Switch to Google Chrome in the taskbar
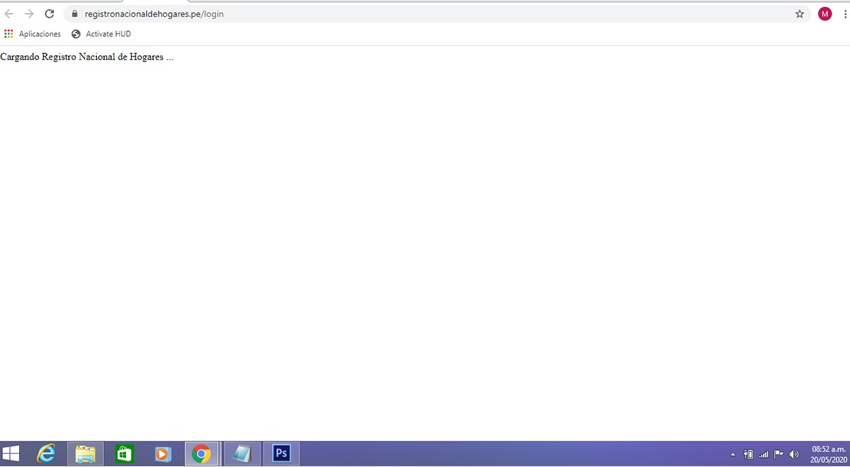The height and width of the screenshot is (467, 850). [x=202, y=454]
